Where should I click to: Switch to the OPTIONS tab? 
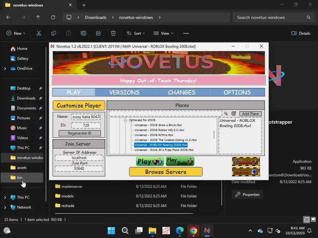coord(237,92)
